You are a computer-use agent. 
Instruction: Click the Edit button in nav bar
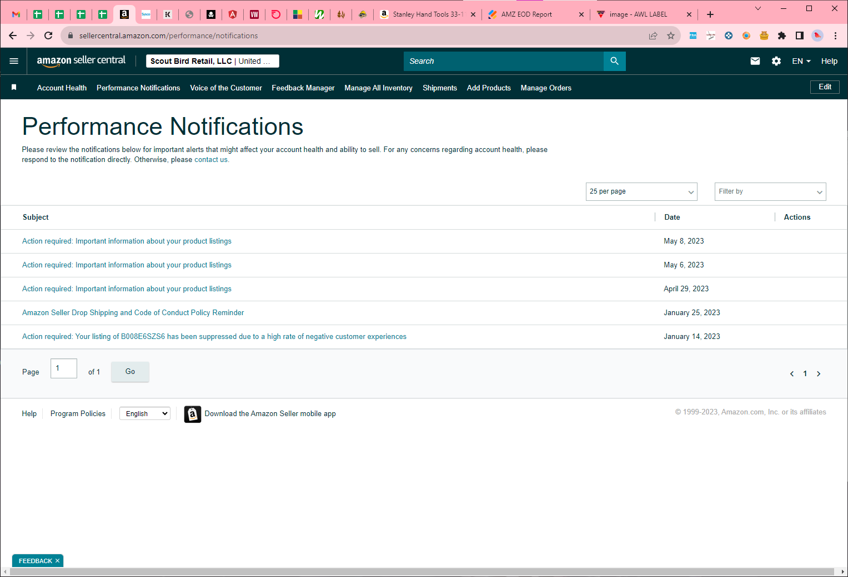point(825,87)
